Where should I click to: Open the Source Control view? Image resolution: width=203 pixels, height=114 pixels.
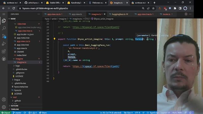pos(4,36)
